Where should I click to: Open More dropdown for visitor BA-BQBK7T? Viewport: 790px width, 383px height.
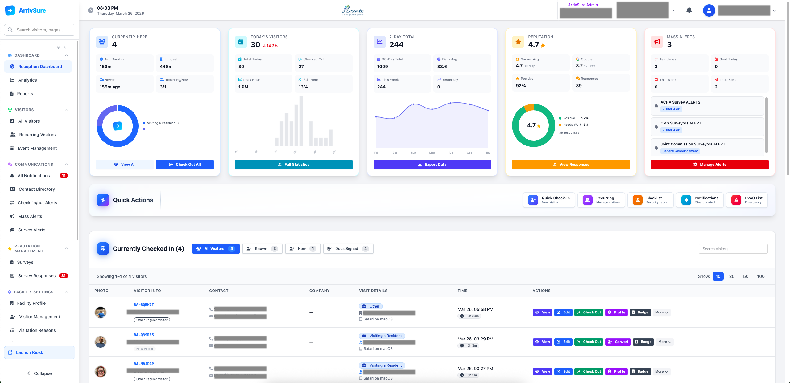tap(661, 312)
